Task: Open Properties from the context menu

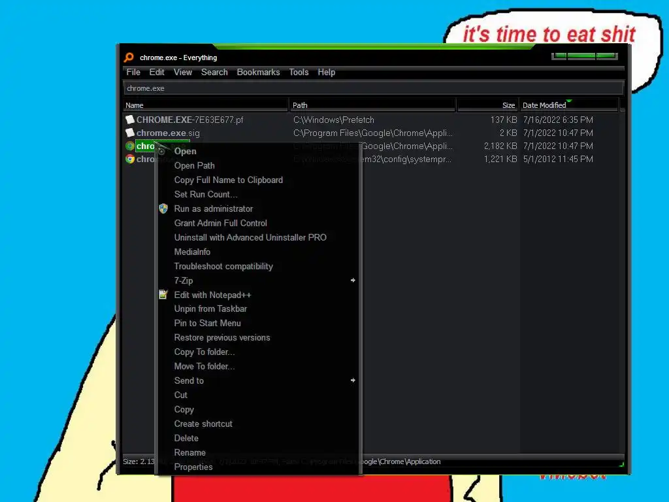Action: click(193, 467)
